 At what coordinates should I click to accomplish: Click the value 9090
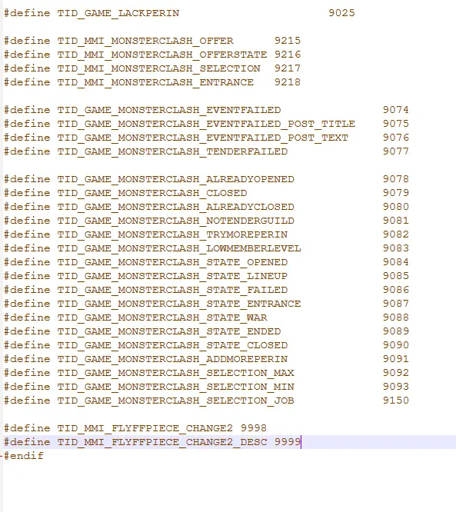point(396,345)
